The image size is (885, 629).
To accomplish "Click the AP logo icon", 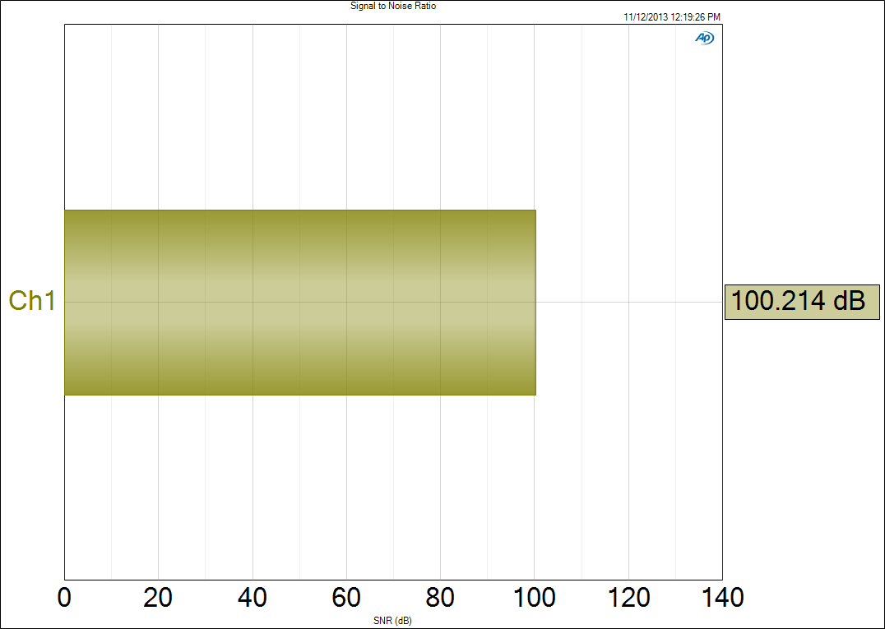I will 704,38.
